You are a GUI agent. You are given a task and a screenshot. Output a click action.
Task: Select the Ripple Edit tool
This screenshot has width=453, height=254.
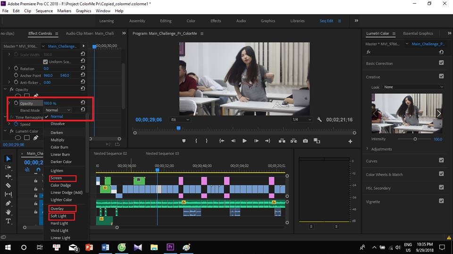[x=8, y=176]
